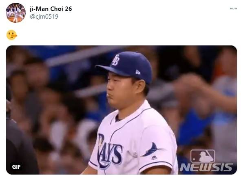Click the ray fish patch on the sleeve

(152, 149)
